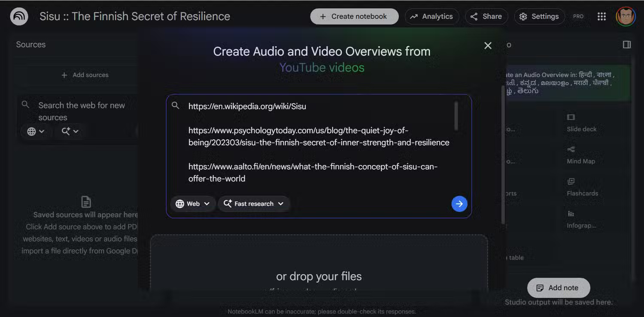The width and height of the screenshot is (644, 317).
Task: Click the Sources panel heading
Action: click(x=30, y=45)
